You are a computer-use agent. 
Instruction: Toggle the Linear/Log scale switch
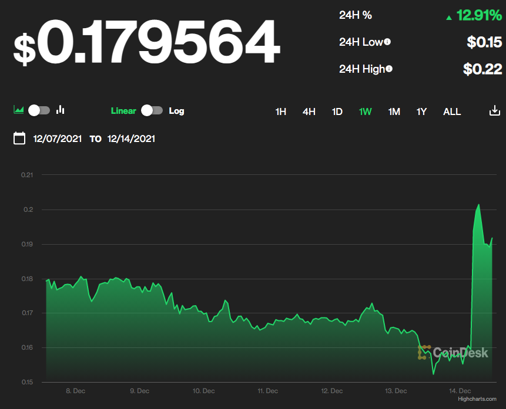tap(152, 110)
